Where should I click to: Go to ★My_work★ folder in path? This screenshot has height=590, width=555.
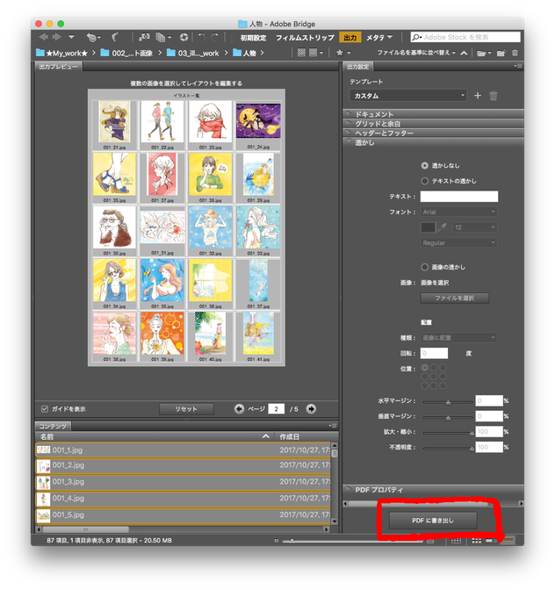click(61, 53)
